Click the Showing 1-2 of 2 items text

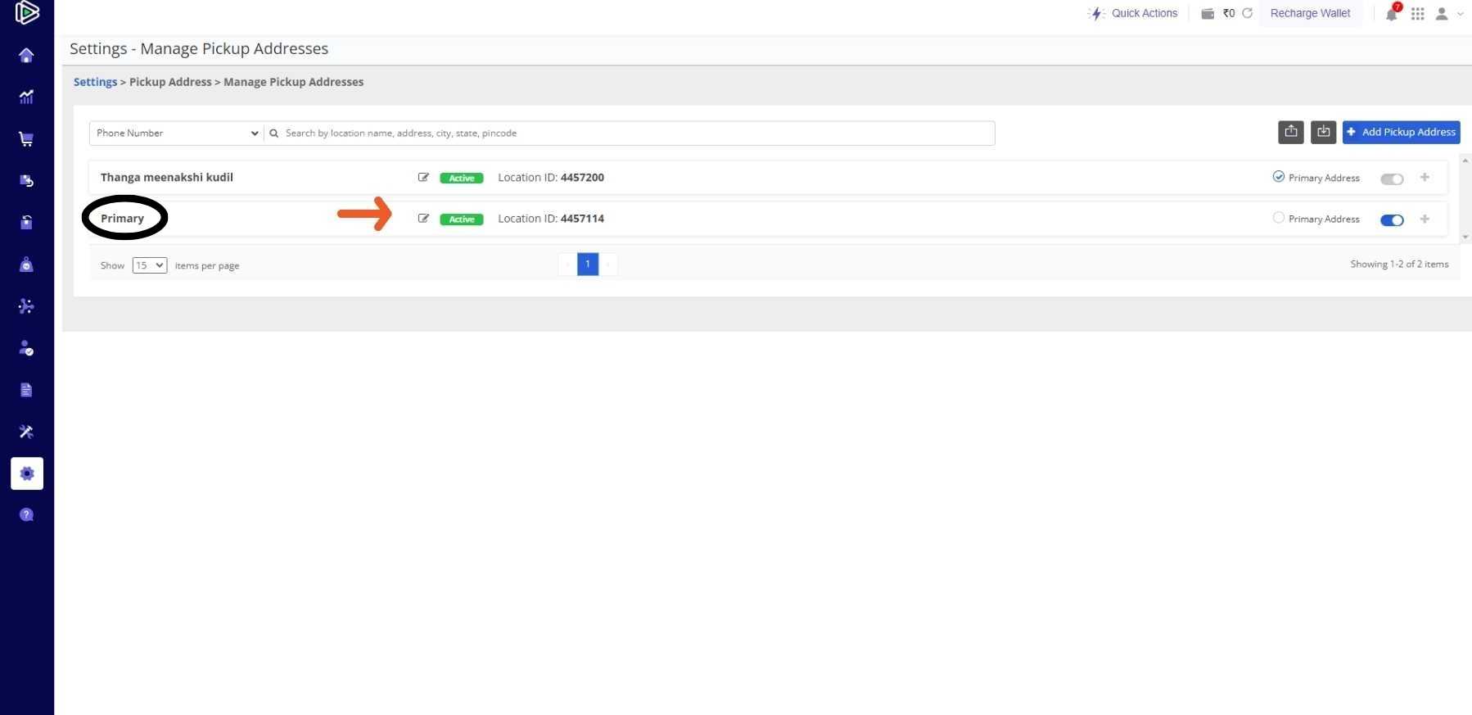pos(1399,264)
